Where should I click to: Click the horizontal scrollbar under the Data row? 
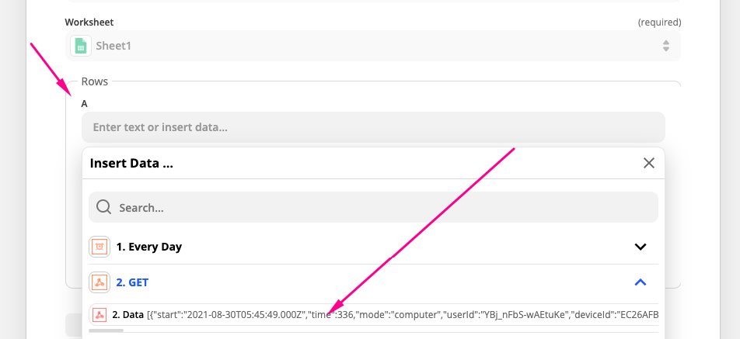(106, 330)
